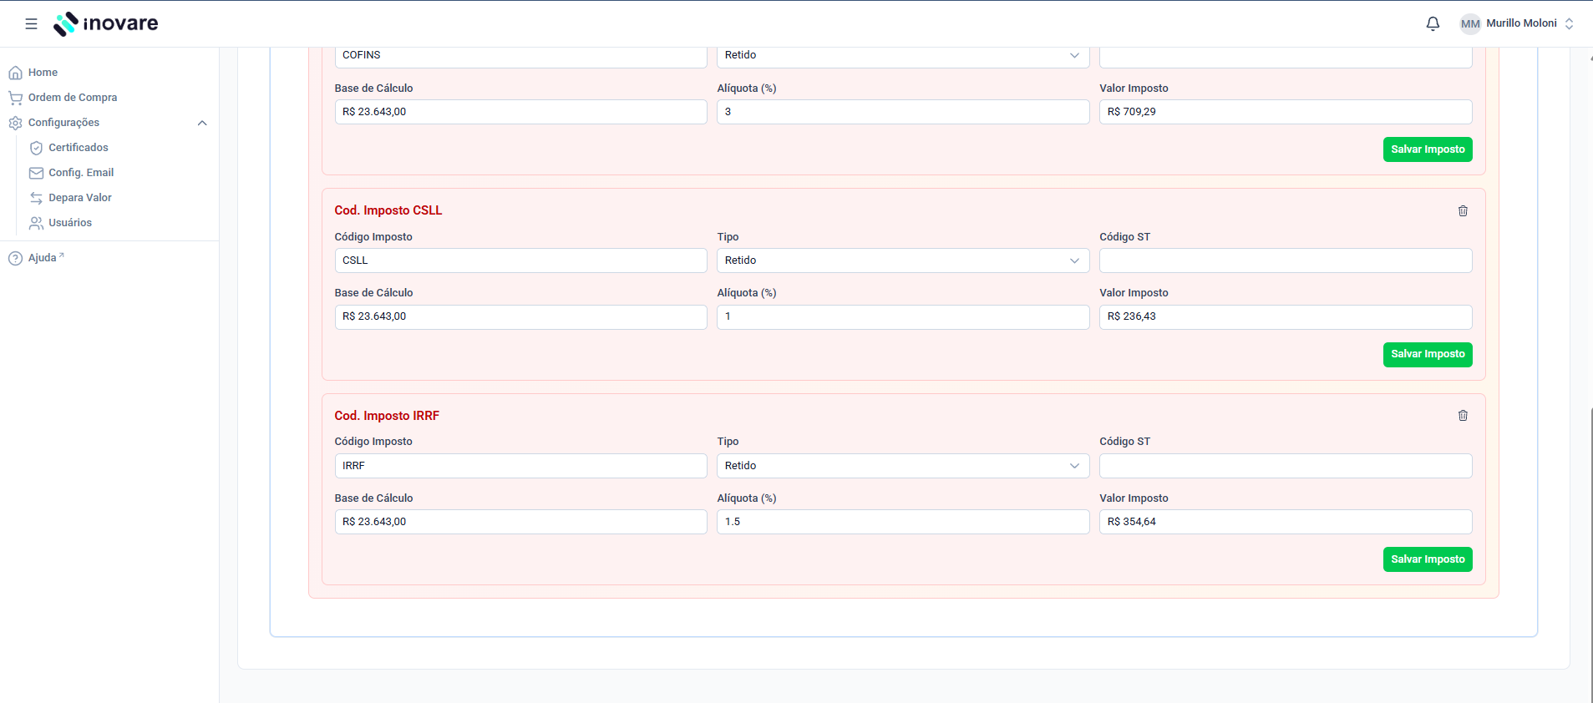Focus IRRF Valor Imposto R$ 354,64
This screenshot has width=1593, height=703.
pos(1286,522)
